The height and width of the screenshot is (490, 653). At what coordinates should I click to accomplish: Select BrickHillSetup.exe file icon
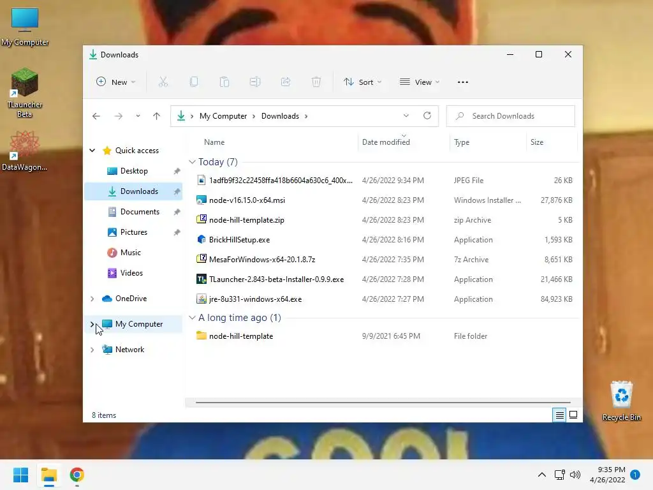[202, 240]
